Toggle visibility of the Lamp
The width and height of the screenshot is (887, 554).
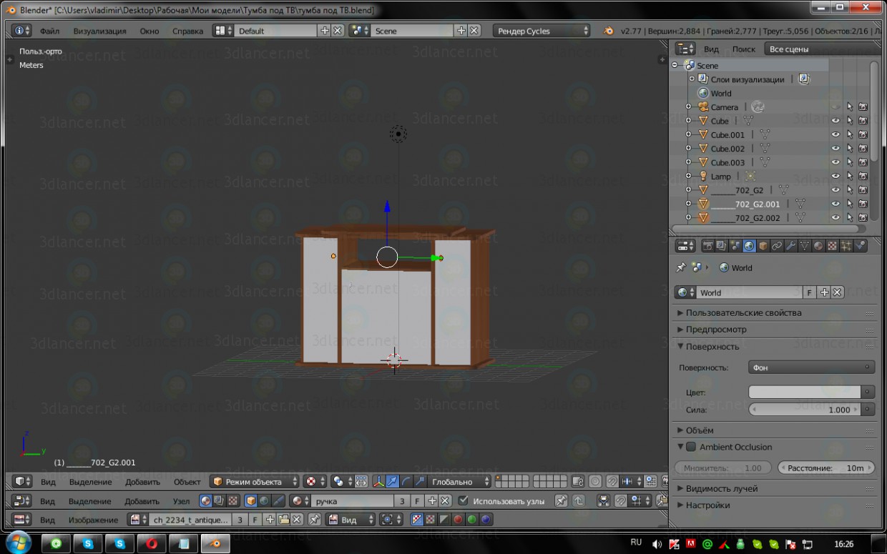pyautogui.click(x=835, y=176)
